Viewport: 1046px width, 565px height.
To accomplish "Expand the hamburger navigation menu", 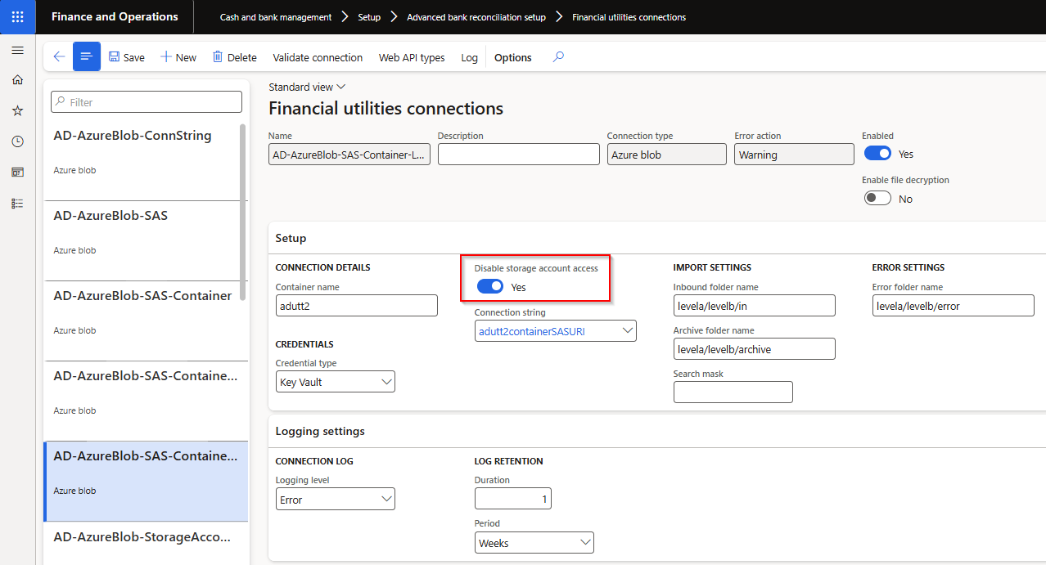I will [17, 51].
